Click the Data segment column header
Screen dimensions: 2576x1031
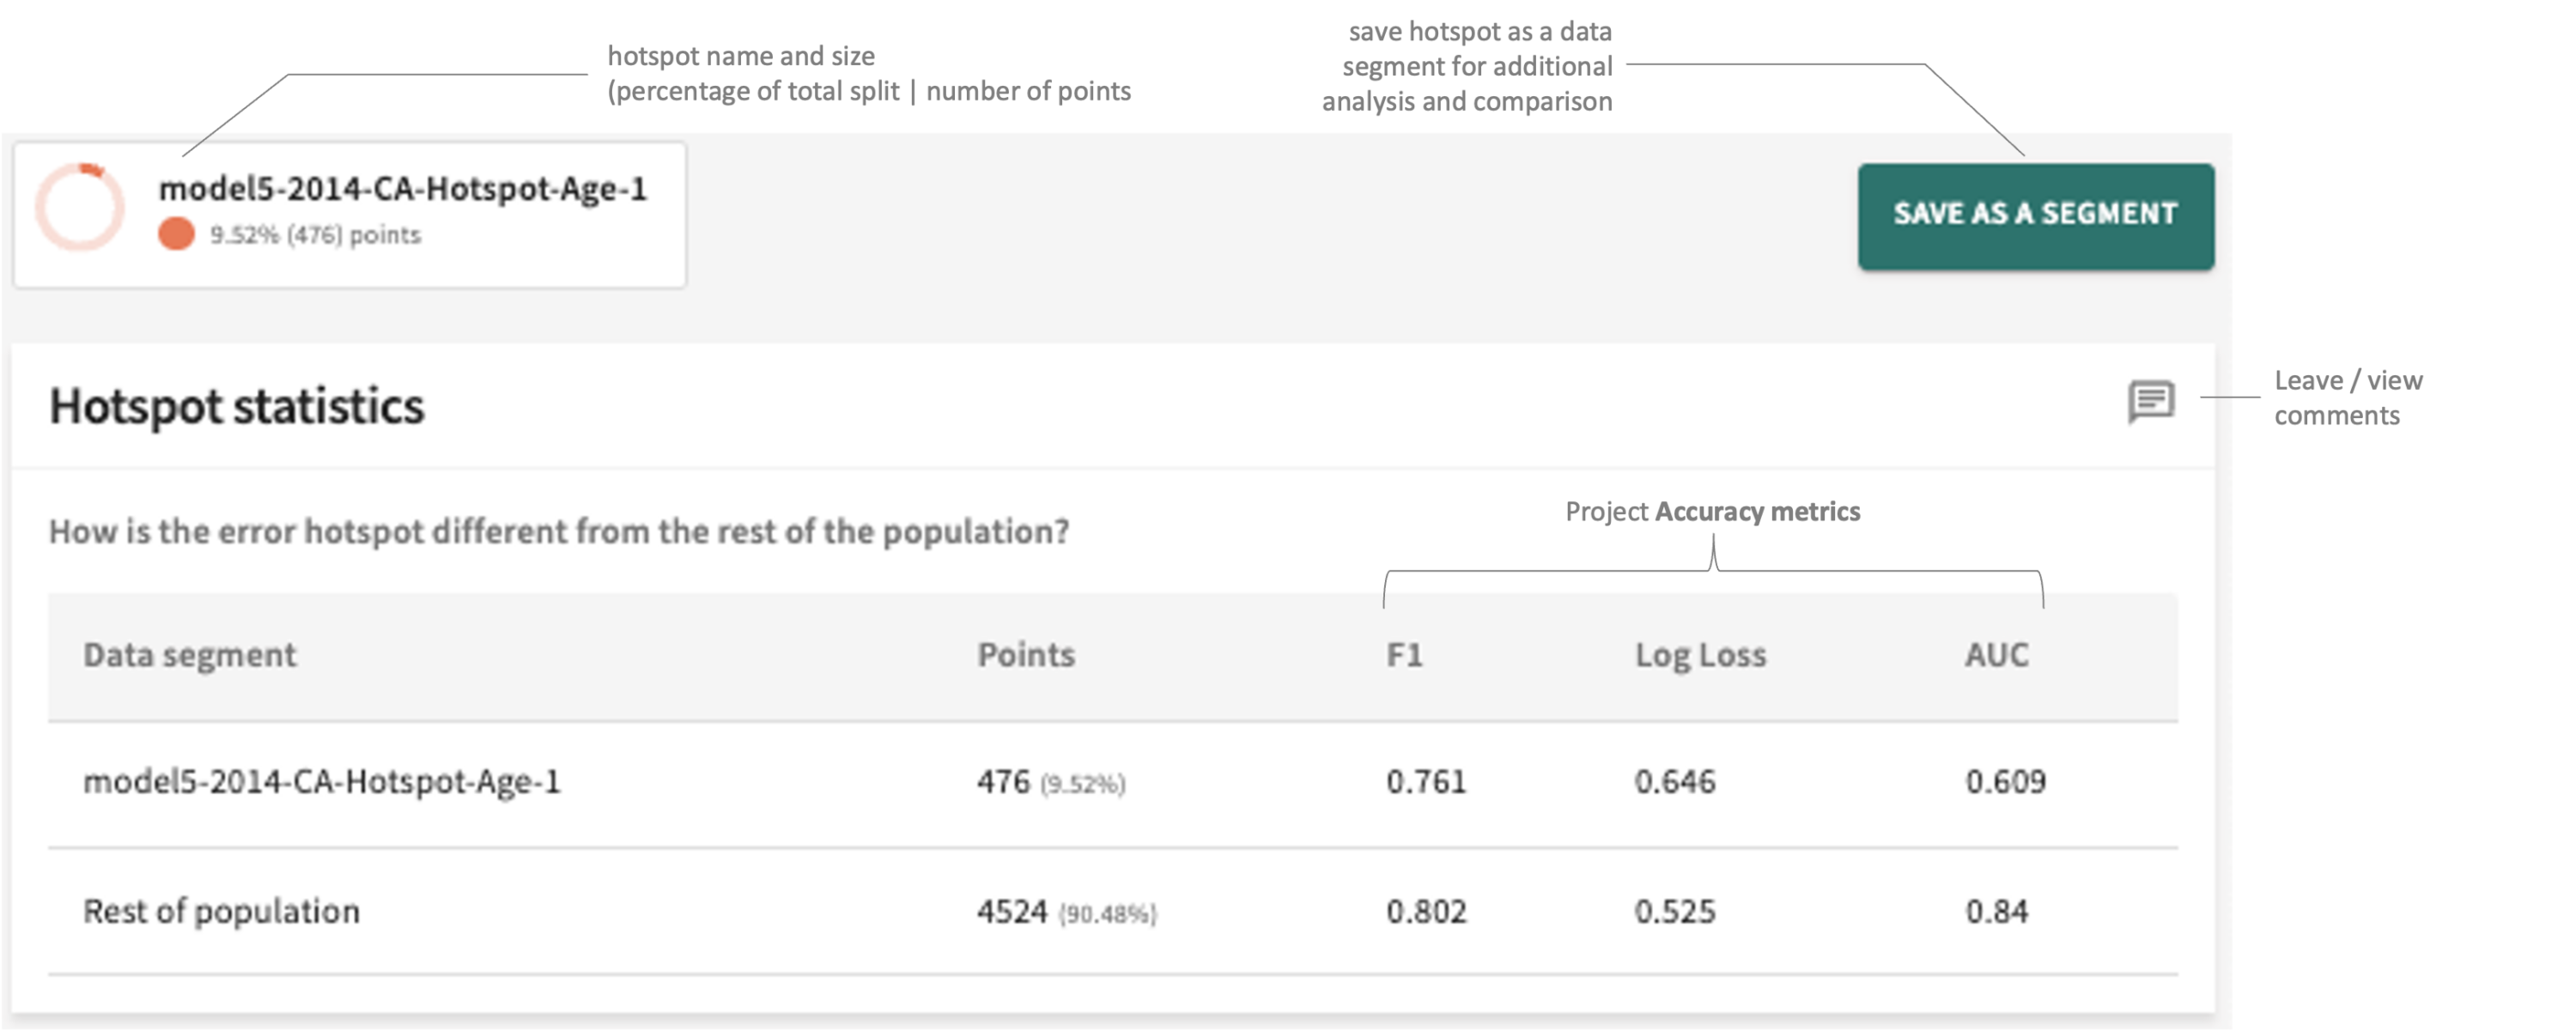190,655
